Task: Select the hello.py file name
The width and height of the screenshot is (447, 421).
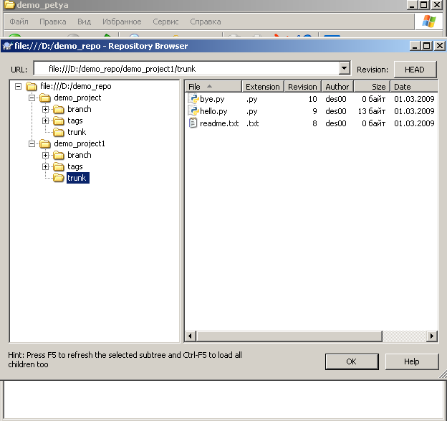Action: 213,111
